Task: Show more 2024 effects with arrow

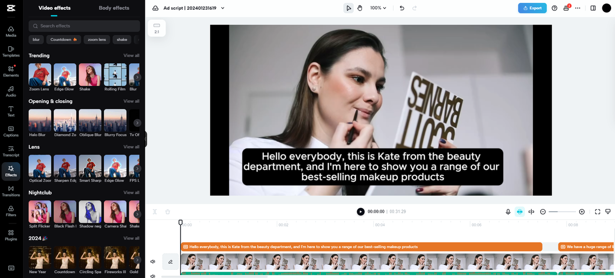Action: 138,260
